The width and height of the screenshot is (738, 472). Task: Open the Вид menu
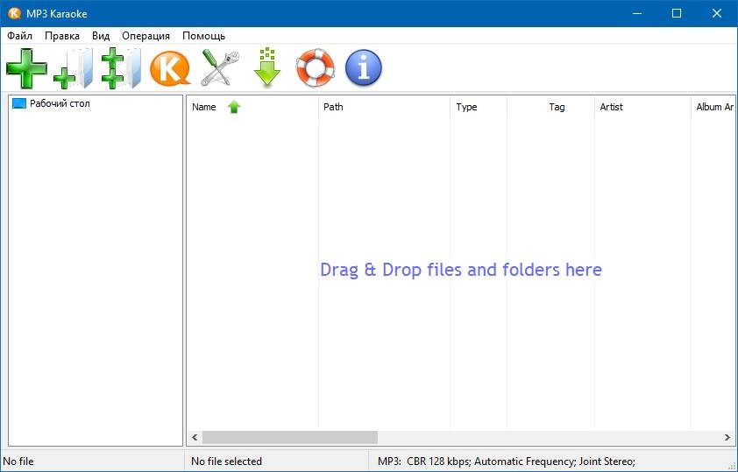[x=101, y=36]
